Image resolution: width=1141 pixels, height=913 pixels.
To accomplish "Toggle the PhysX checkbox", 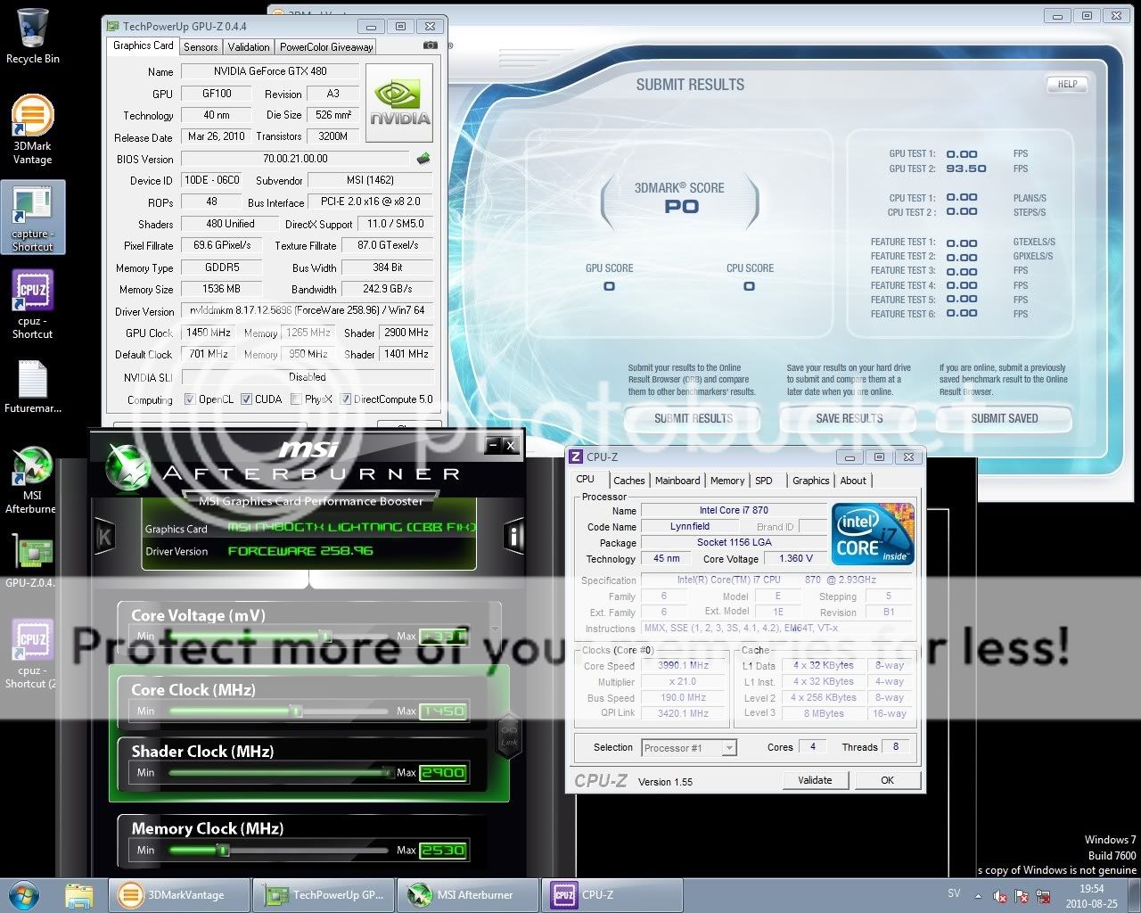I will 296,399.
